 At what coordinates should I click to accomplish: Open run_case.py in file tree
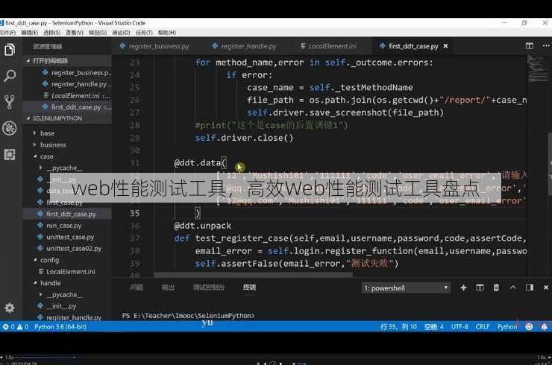click(x=63, y=226)
